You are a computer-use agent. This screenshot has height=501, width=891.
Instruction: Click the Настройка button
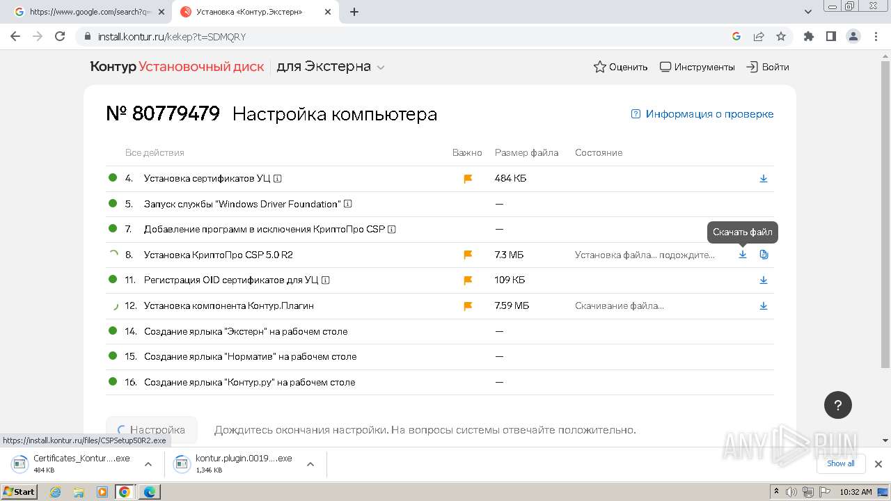point(152,430)
